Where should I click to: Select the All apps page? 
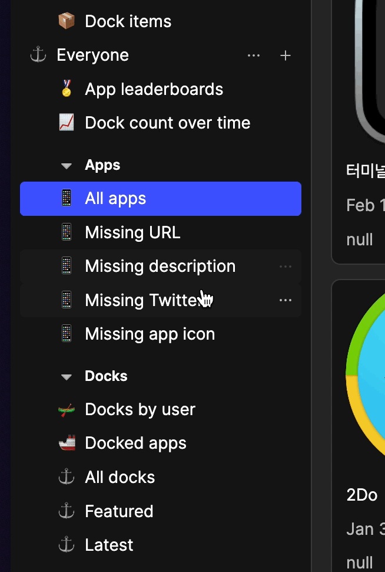pos(160,199)
